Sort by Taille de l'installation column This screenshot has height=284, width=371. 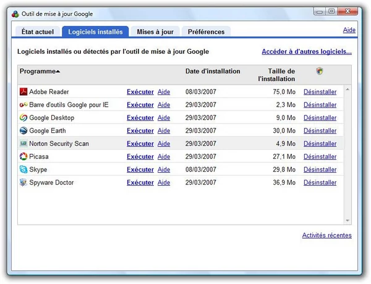pos(276,75)
